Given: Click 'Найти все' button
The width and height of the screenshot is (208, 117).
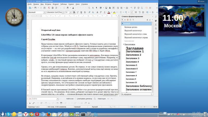Looking at the screenshot, I should [x=70, y=99].
